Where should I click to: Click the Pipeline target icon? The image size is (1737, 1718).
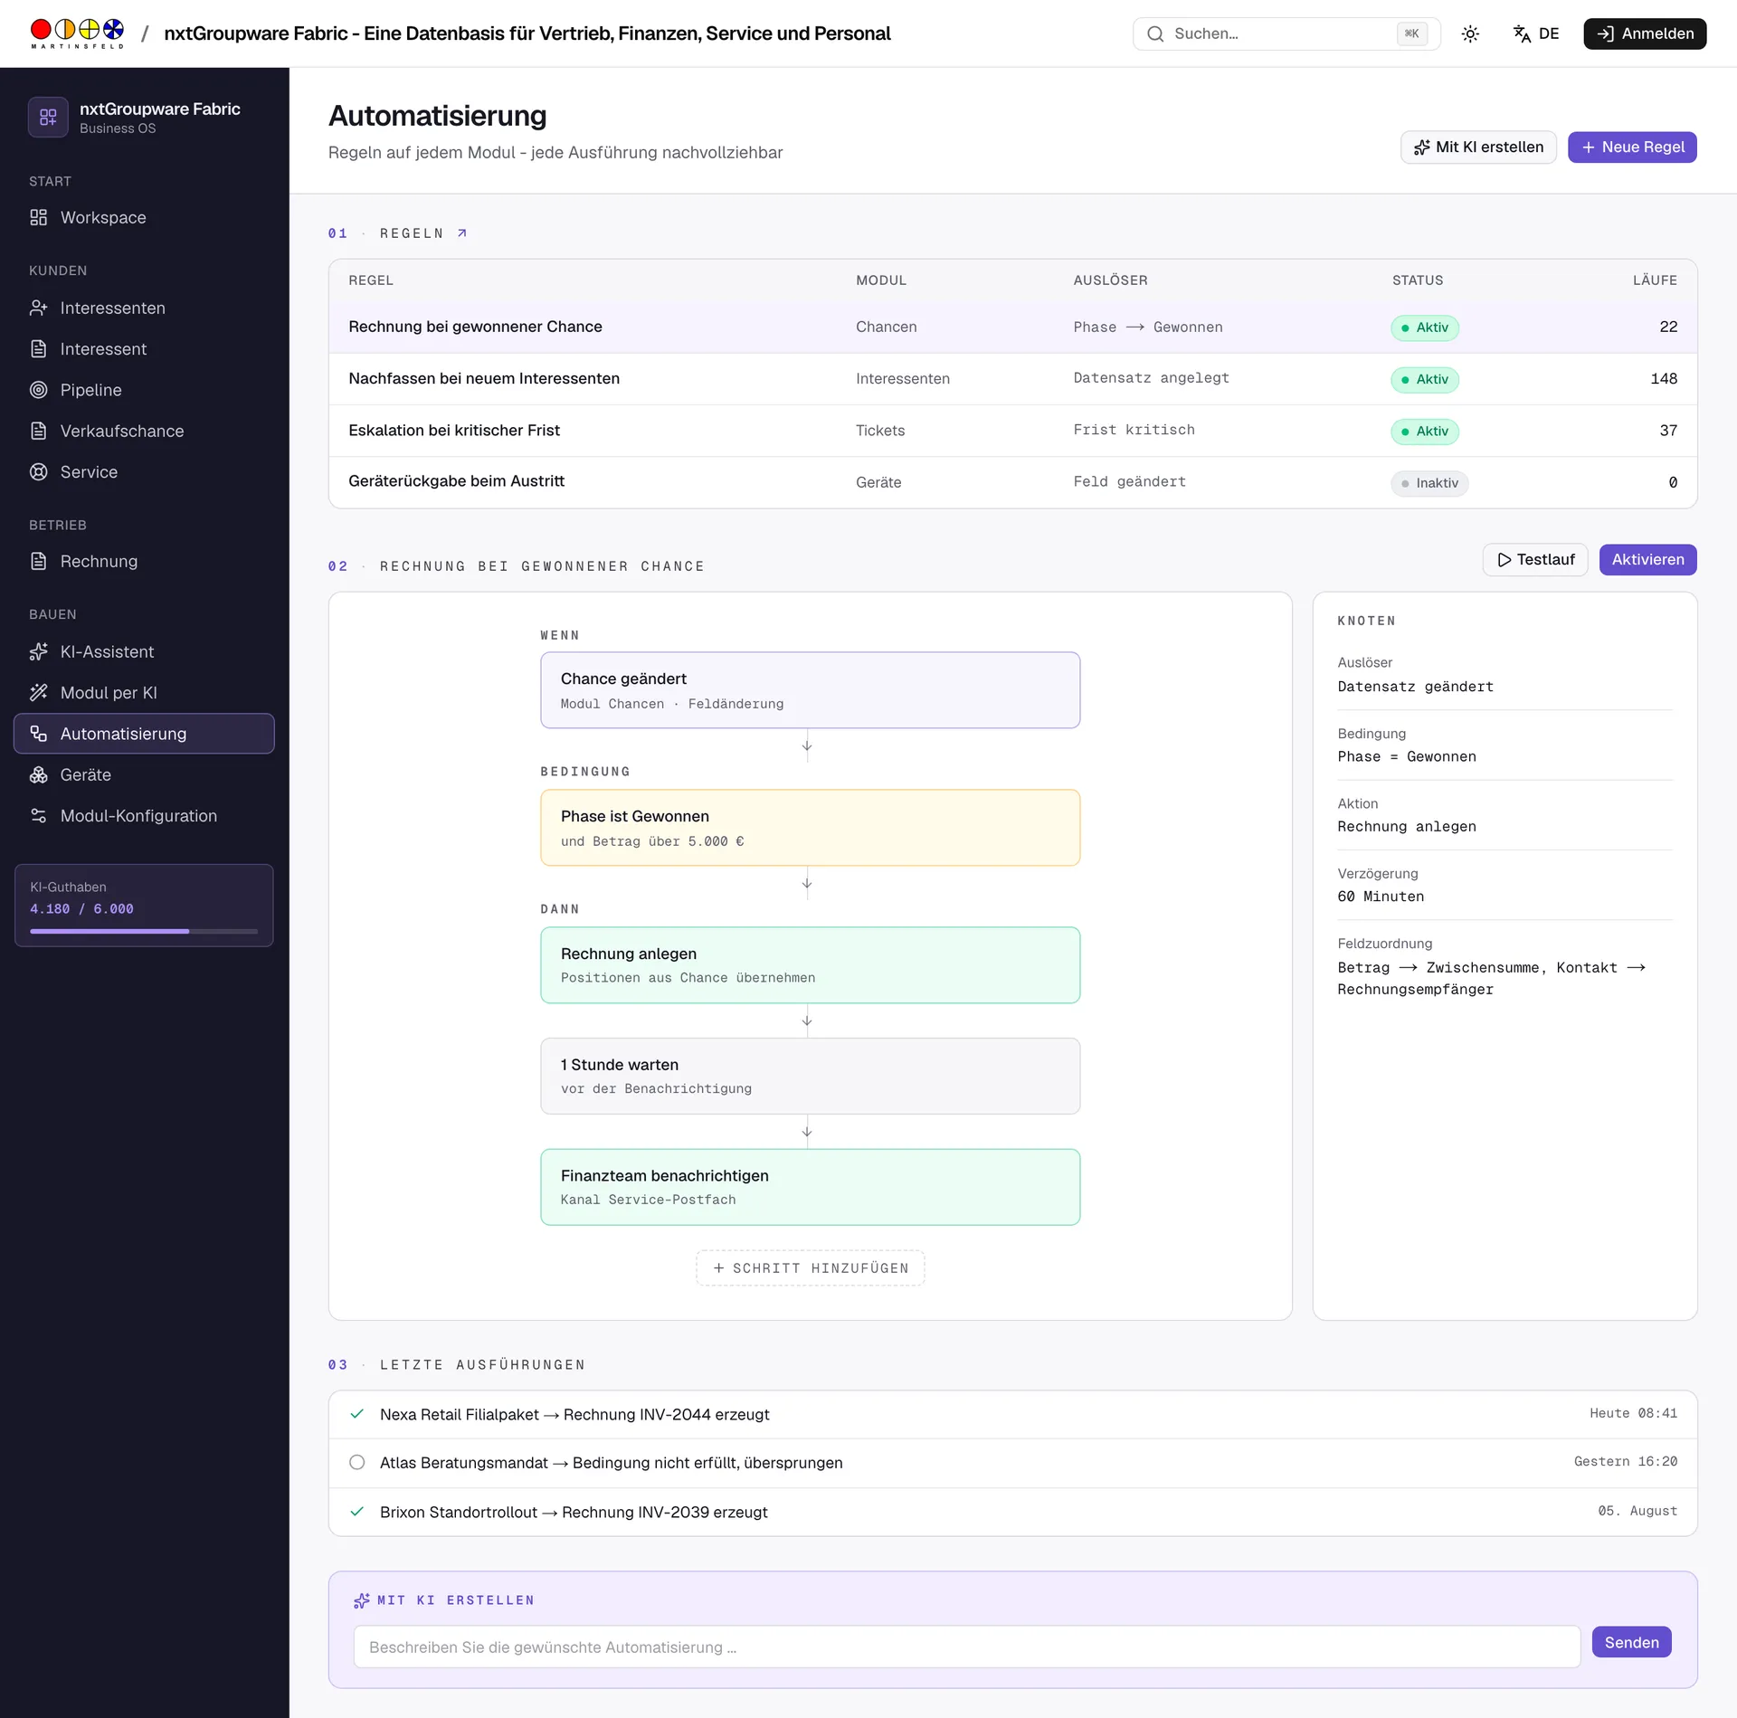click(x=38, y=390)
